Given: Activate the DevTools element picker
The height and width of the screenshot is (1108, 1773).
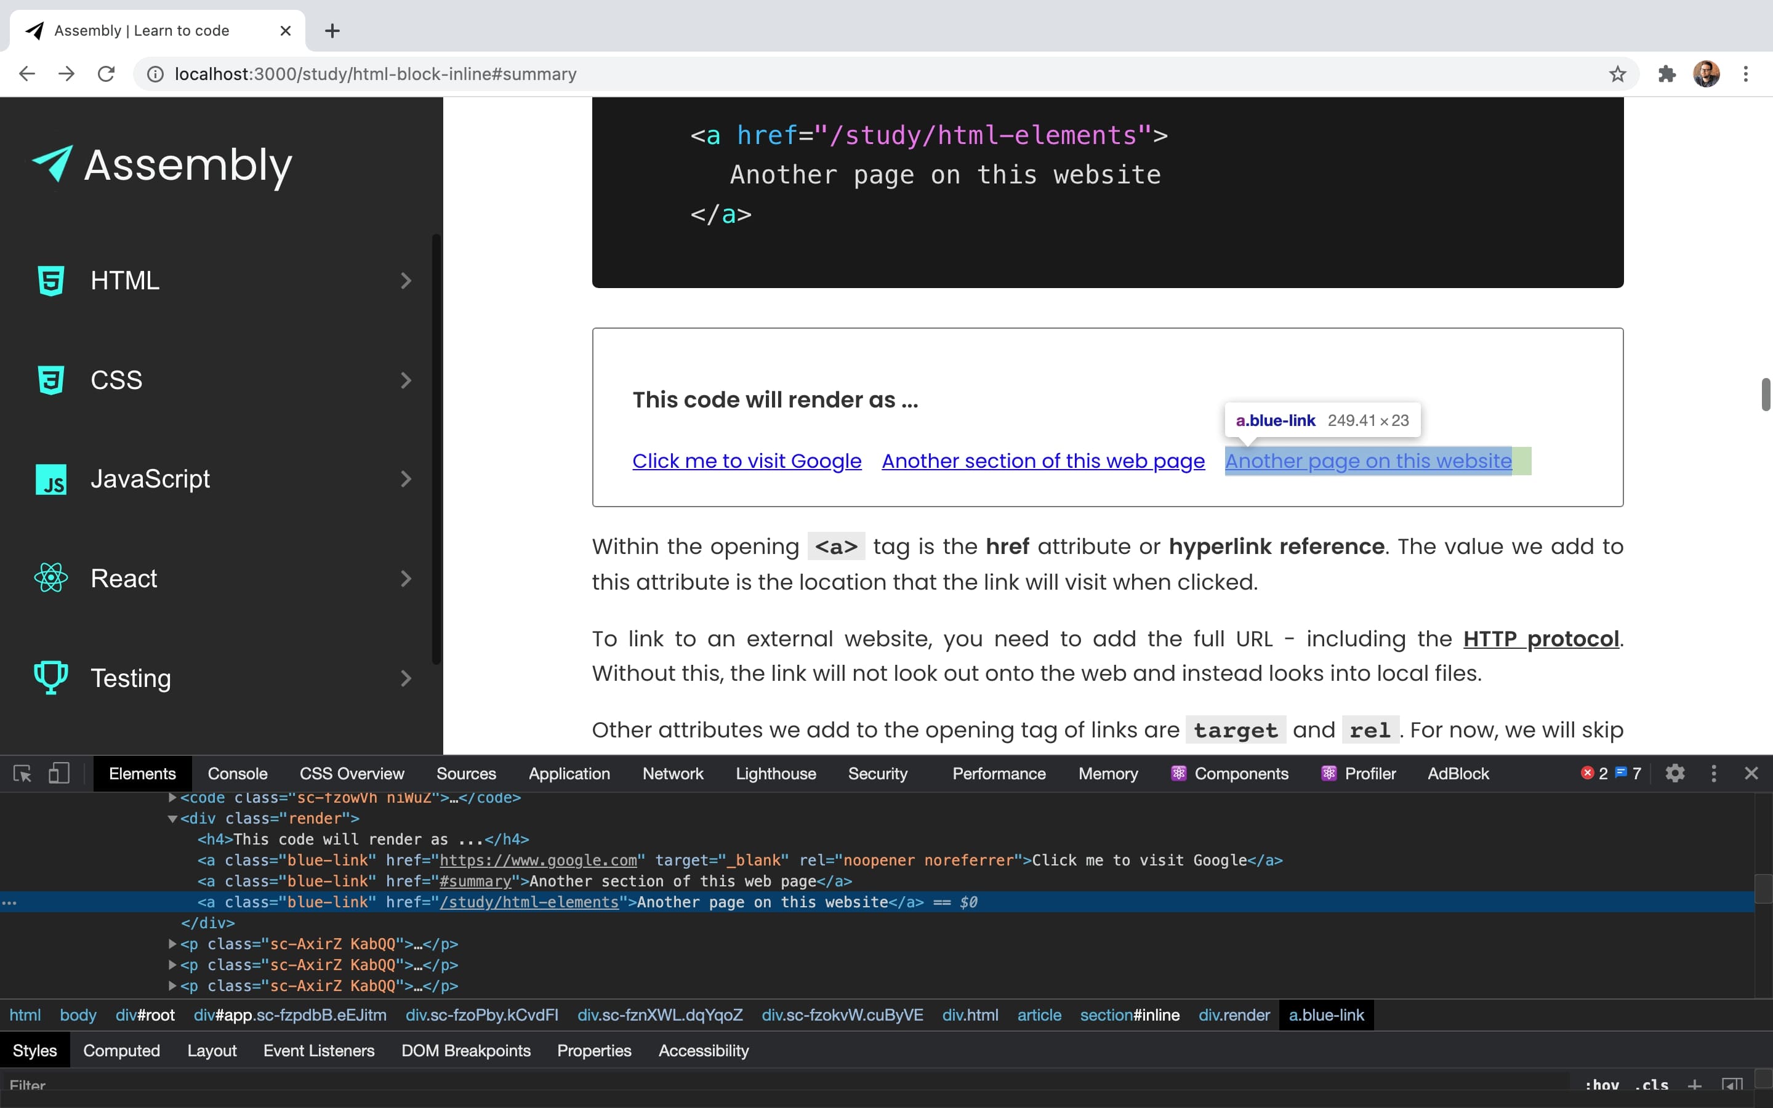Looking at the screenshot, I should [22, 774].
